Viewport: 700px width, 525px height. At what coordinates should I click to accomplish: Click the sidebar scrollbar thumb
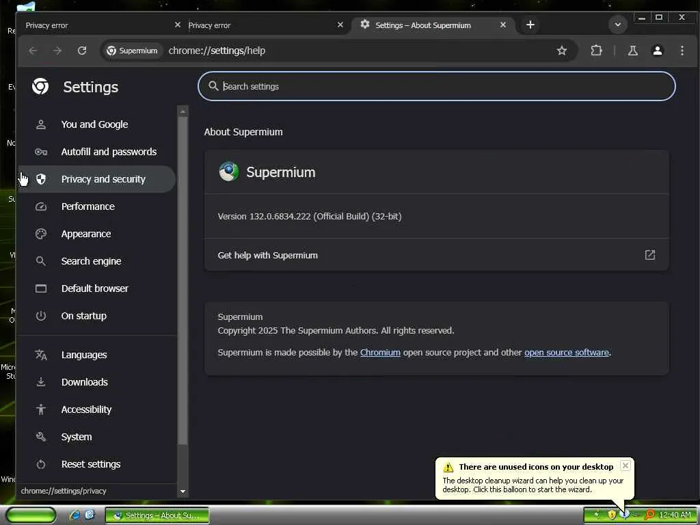coord(183,280)
